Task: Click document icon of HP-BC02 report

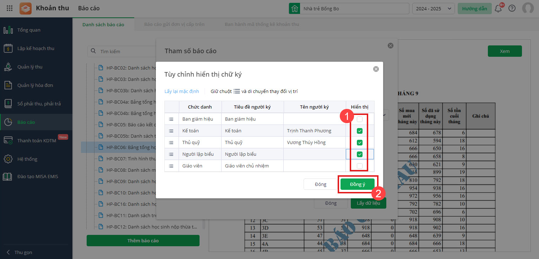Action: (x=100, y=68)
